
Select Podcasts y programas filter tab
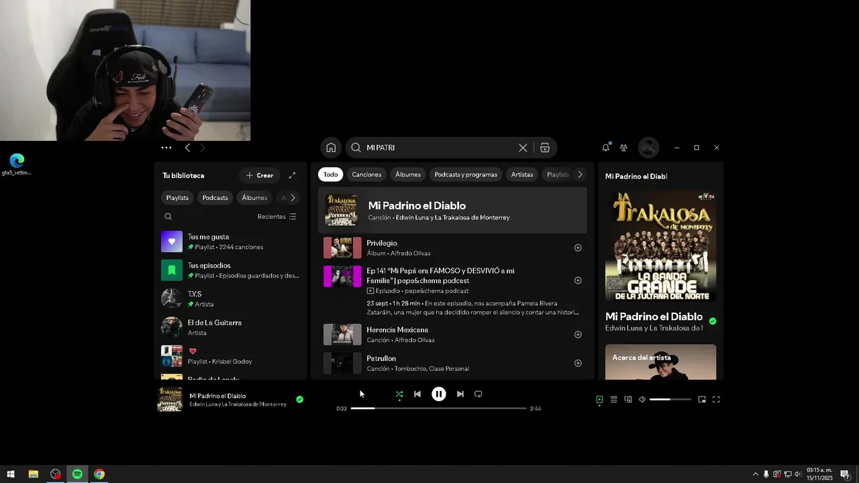[x=466, y=174]
